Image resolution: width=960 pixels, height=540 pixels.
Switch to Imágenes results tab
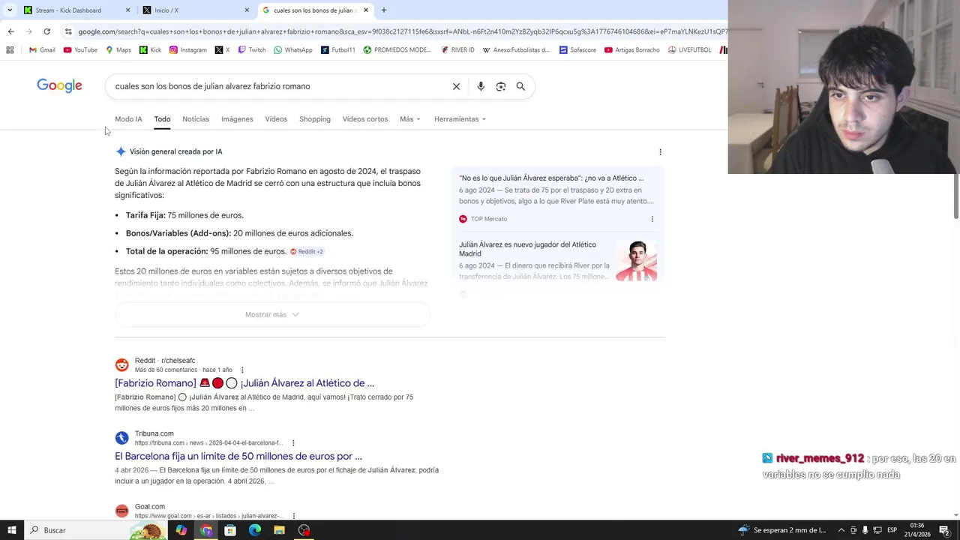(x=237, y=119)
